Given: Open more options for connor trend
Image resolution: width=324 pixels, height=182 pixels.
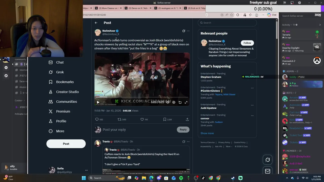Looking at the screenshot, I should pos(252,116).
